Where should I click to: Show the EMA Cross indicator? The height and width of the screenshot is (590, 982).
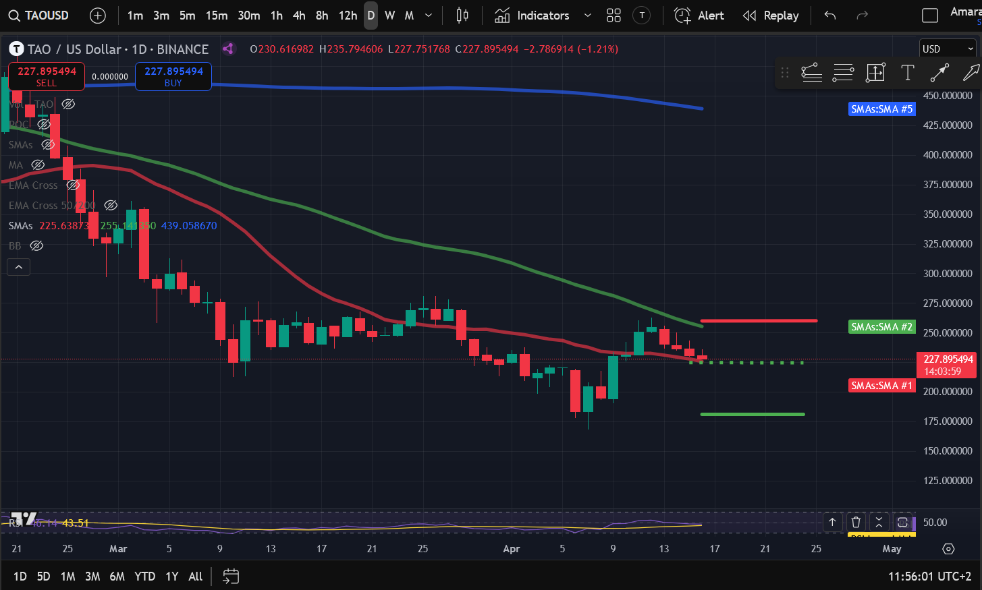tap(73, 185)
